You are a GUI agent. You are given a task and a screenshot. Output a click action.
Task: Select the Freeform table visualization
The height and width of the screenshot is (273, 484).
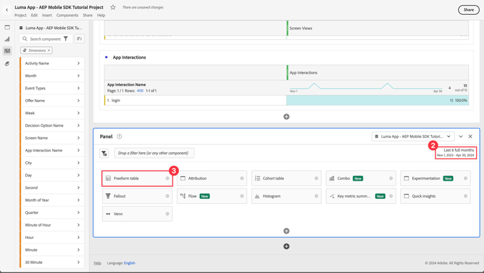click(x=137, y=178)
